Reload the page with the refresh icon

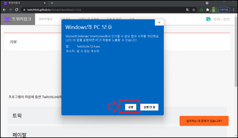[x=17, y=10]
